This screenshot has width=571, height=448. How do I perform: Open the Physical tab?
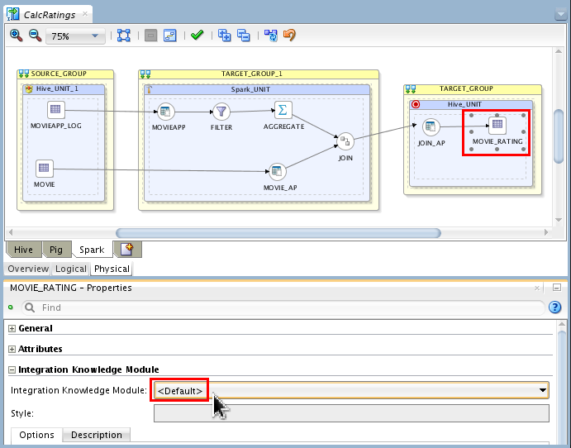tap(112, 269)
